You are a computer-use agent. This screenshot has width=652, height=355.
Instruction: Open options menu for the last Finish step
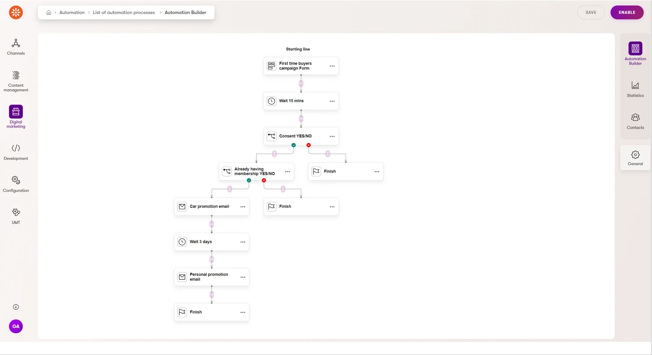(x=243, y=312)
